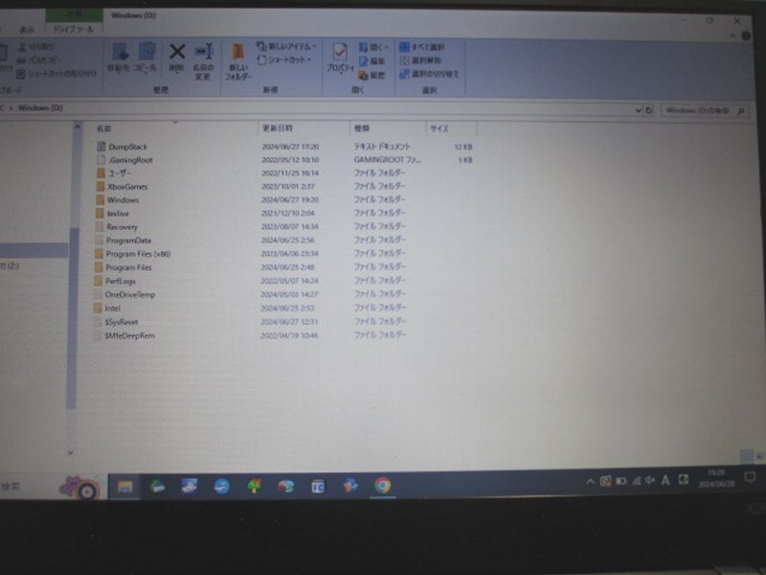Click Paste shortcut (ショートカットの貼り付け)
This screenshot has height=575, width=766.
pyautogui.click(x=56, y=74)
